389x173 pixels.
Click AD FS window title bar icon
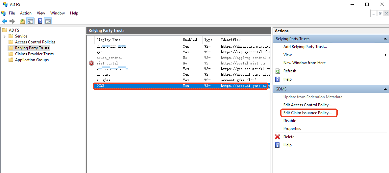[5, 4]
